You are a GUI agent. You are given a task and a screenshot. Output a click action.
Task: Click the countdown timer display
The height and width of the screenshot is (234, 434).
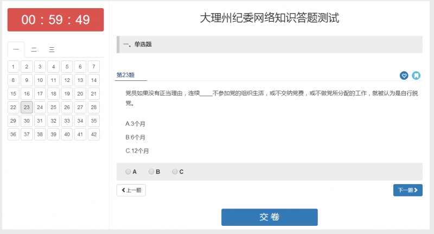pos(55,20)
